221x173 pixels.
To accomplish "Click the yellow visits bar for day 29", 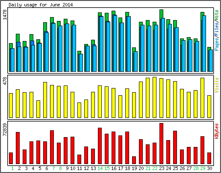I will 202,98.
